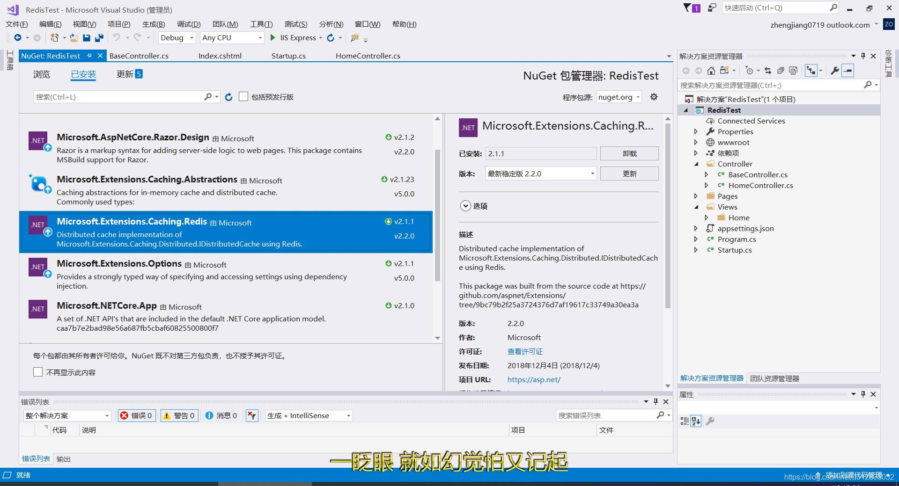Check the 不再显示此内容 checkbox

click(x=38, y=372)
